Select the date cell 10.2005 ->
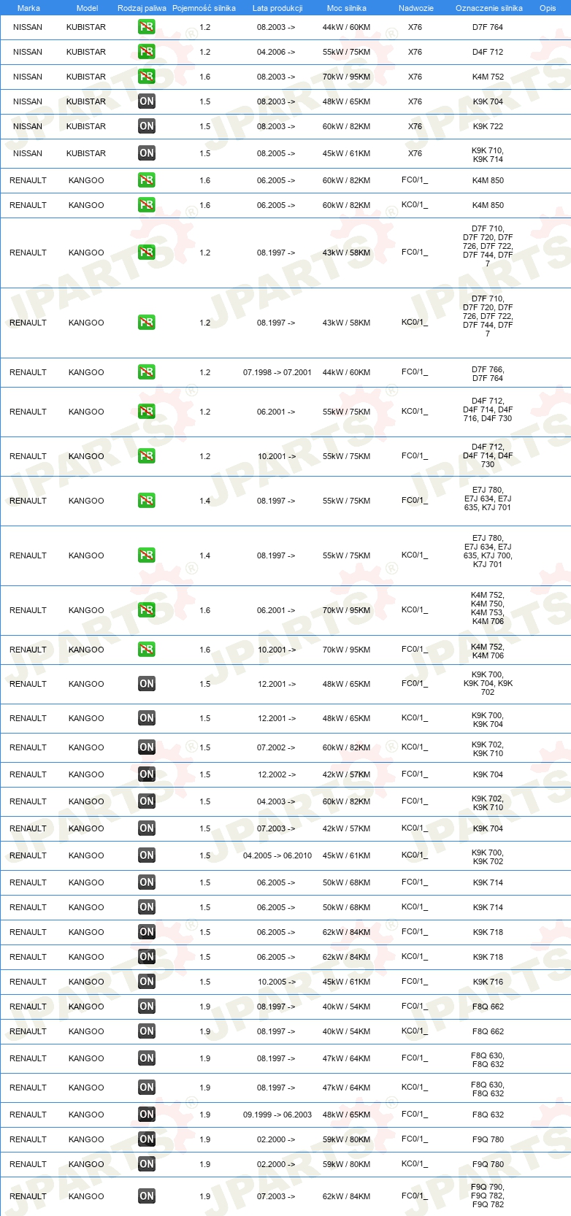The width and height of the screenshot is (571, 1216). click(x=276, y=982)
